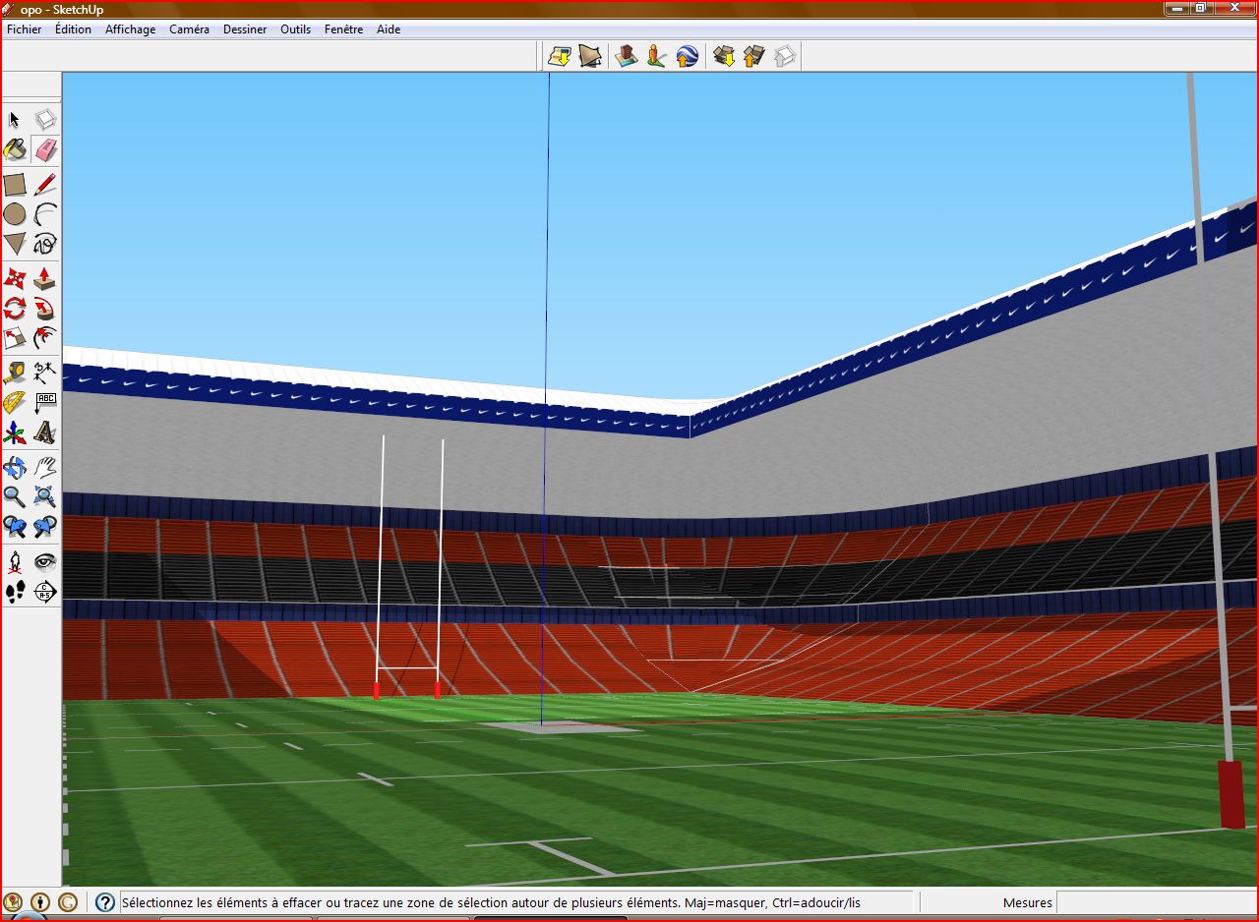Select the Line pencil tool
The width and height of the screenshot is (1259, 922).
click(45, 185)
